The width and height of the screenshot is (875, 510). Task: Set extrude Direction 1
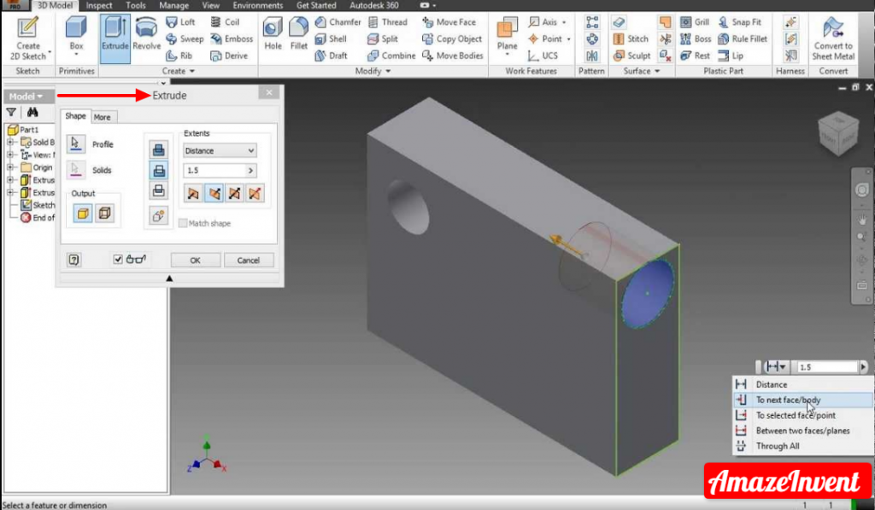click(193, 194)
